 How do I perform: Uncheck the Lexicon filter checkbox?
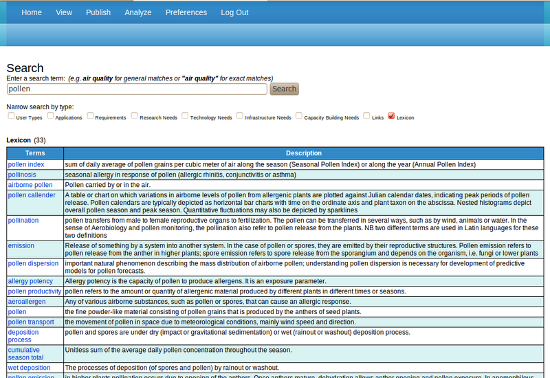tap(392, 116)
